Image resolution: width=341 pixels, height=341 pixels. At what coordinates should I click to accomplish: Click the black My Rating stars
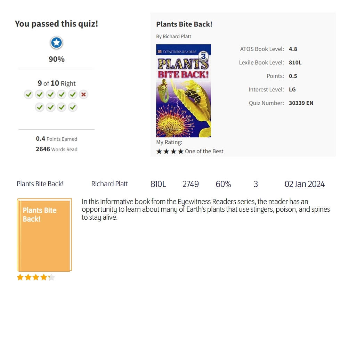tap(170, 151)
